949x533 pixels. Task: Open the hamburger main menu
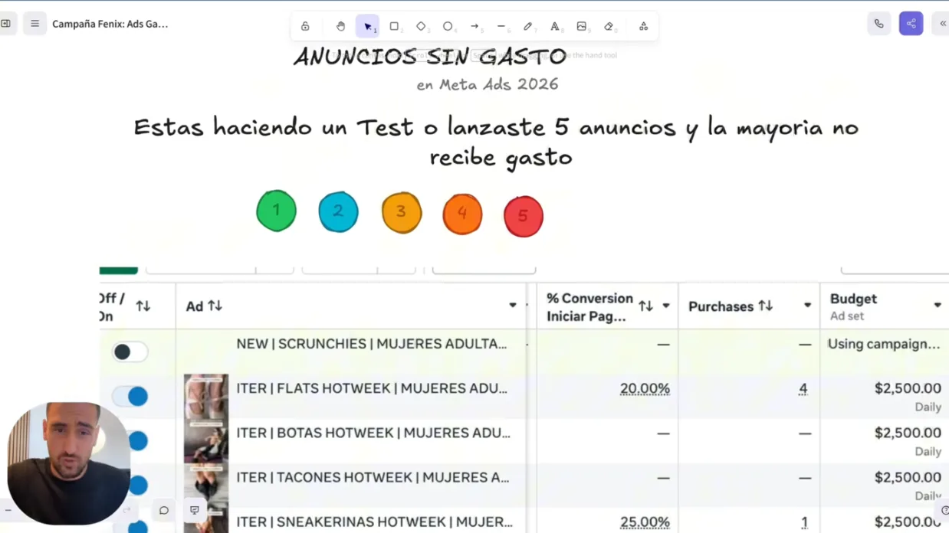coord(34,24)
